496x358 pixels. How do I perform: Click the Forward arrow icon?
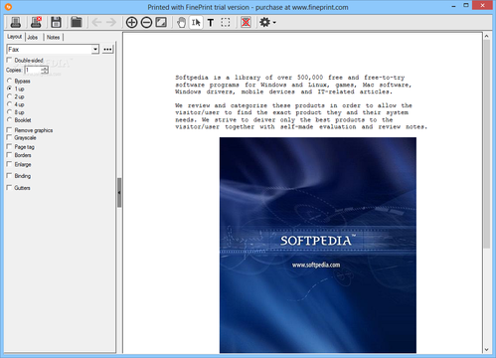pyautogui.click(x=111, y=22)
